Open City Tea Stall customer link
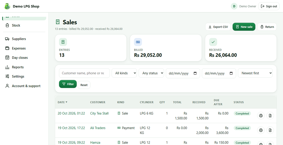The image size is (283, 145). 99,113
